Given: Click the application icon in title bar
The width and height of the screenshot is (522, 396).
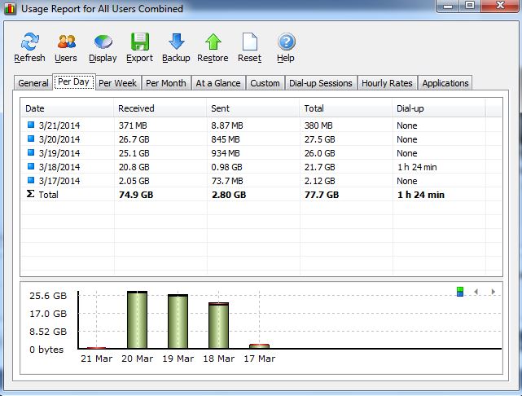Looking at the screenshot, I should [11, 9].
